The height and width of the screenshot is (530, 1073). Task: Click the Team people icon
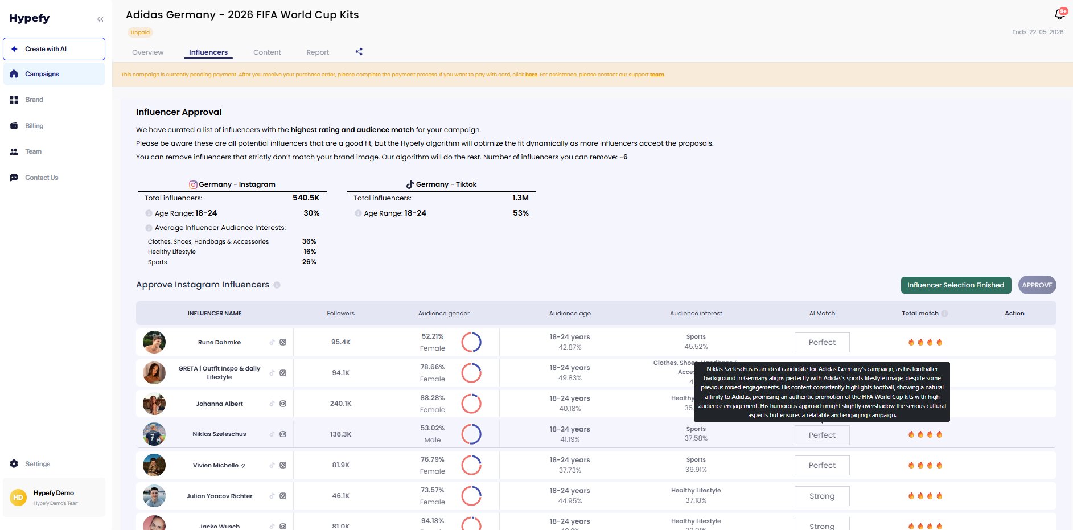click(14, 151)
